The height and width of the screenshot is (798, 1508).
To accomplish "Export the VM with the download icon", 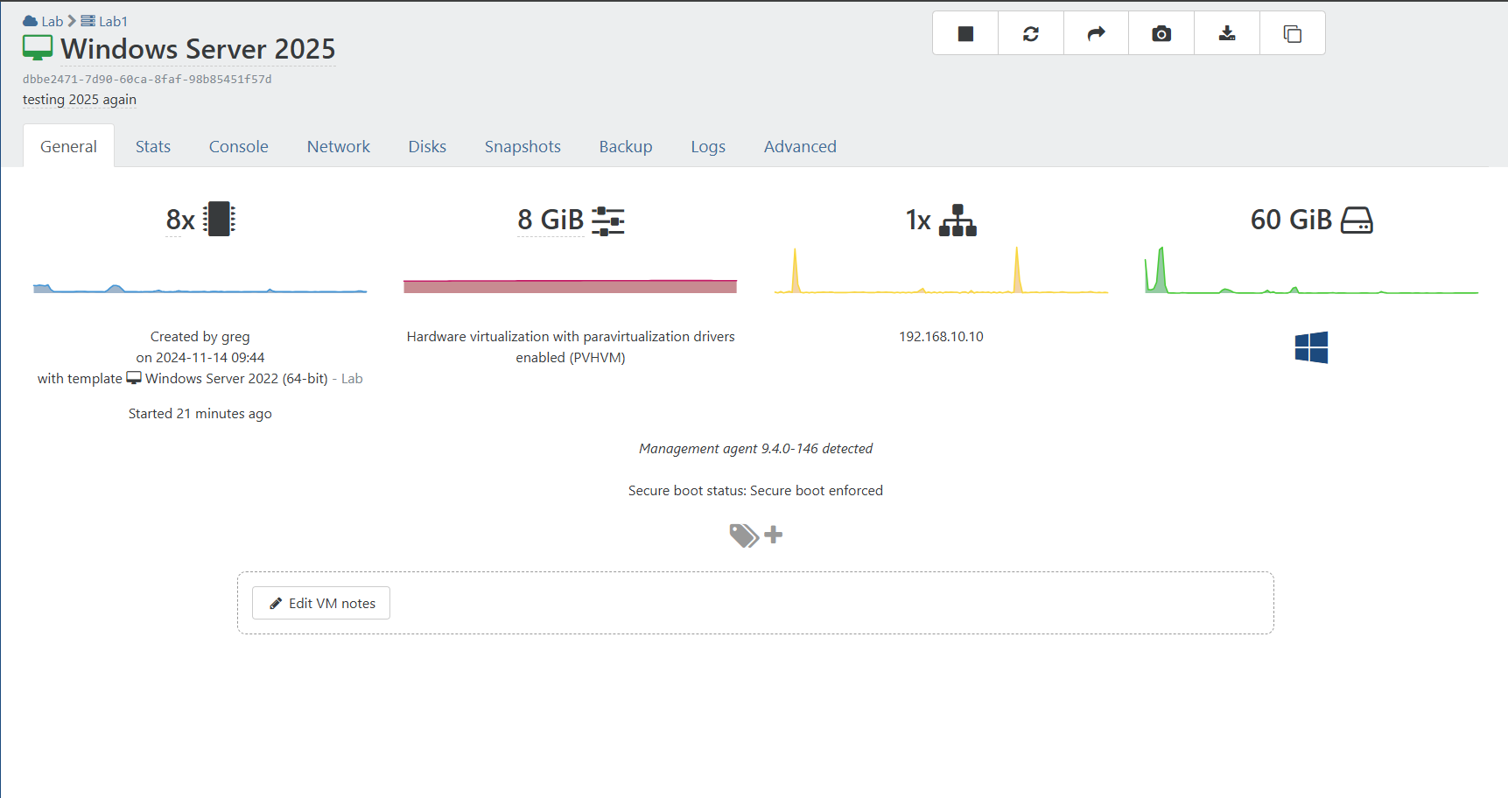I will [x=1227, y=33].
